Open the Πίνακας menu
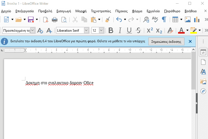The width and height of the screenshot is (208, 139). coord(121,11)
